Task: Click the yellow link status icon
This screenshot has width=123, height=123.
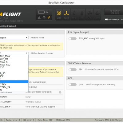Action: coord(49,18)
